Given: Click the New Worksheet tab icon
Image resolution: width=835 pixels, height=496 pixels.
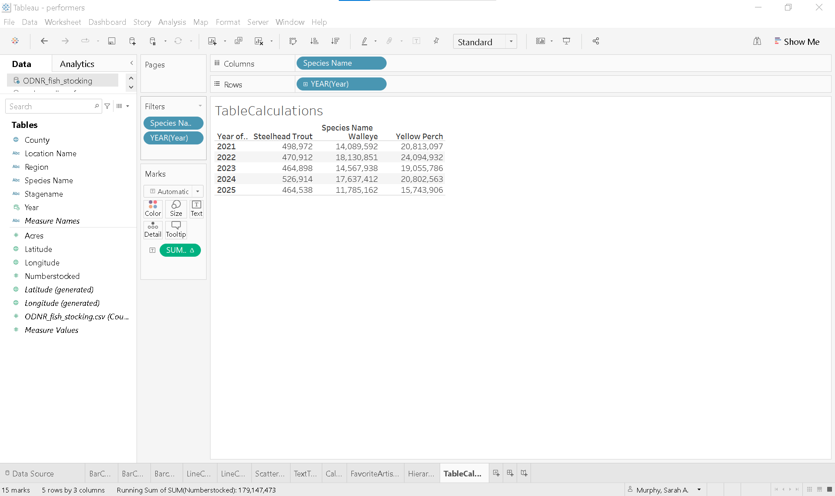Looking at the screenshot, I should 496,473.
